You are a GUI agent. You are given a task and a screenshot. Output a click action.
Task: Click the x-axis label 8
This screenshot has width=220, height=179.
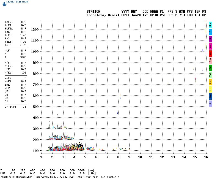point(118,157)
